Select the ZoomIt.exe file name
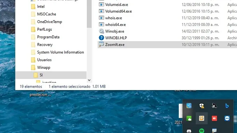 coord(115,45)
